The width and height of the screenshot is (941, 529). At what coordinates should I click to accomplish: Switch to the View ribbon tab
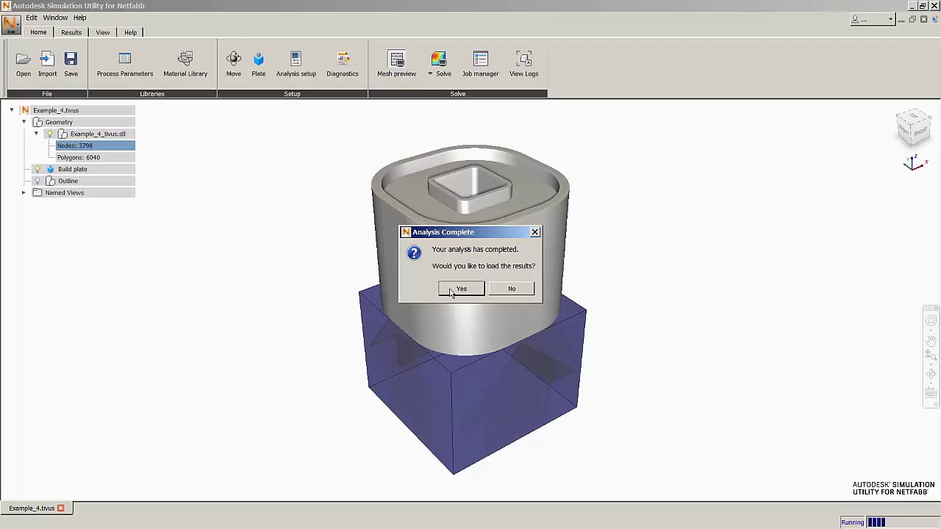coord(103,32)
